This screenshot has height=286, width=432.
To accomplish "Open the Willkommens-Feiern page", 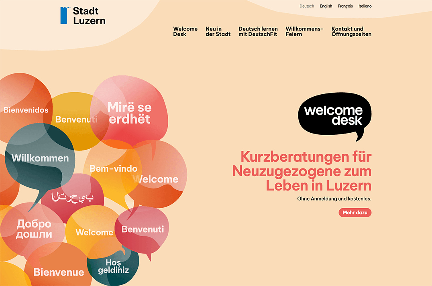I will pyautogui.click(x=304, y=31).
